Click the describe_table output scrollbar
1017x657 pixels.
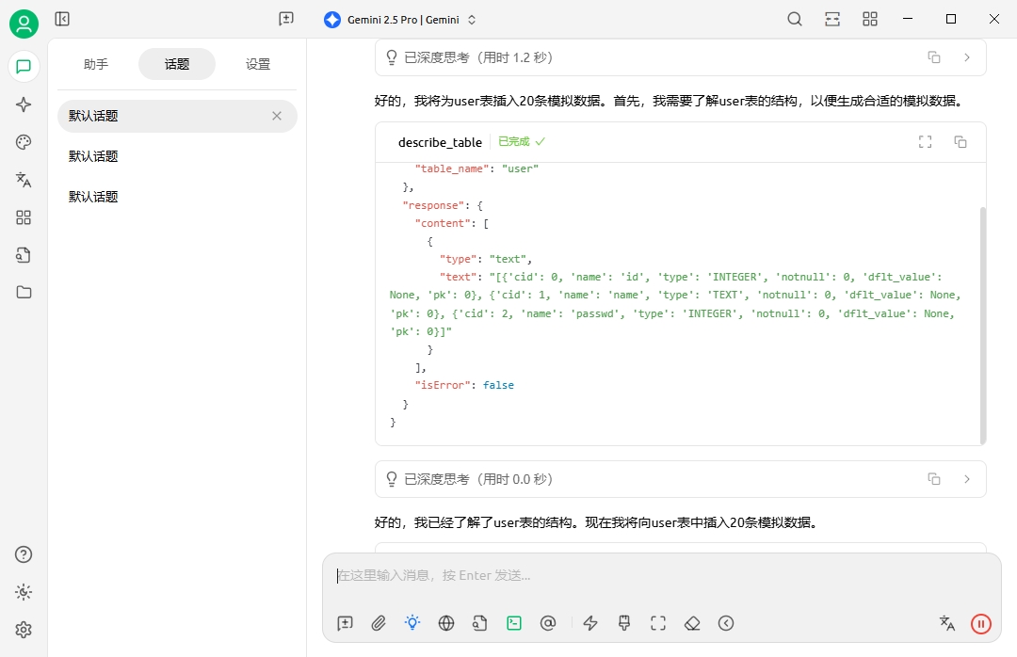pyautogui.click(x=982, y=325)
